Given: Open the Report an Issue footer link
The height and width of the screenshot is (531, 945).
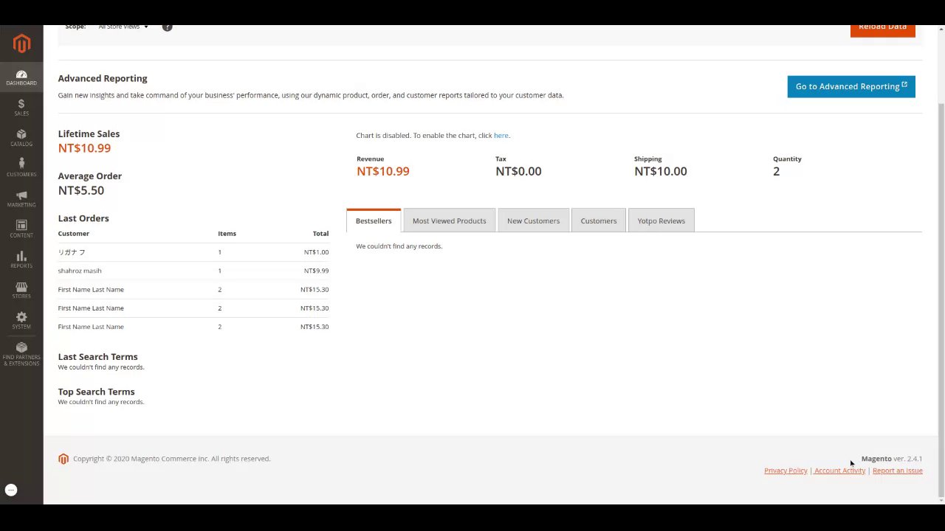Looking at the screenshot, I should click(897, 471).
